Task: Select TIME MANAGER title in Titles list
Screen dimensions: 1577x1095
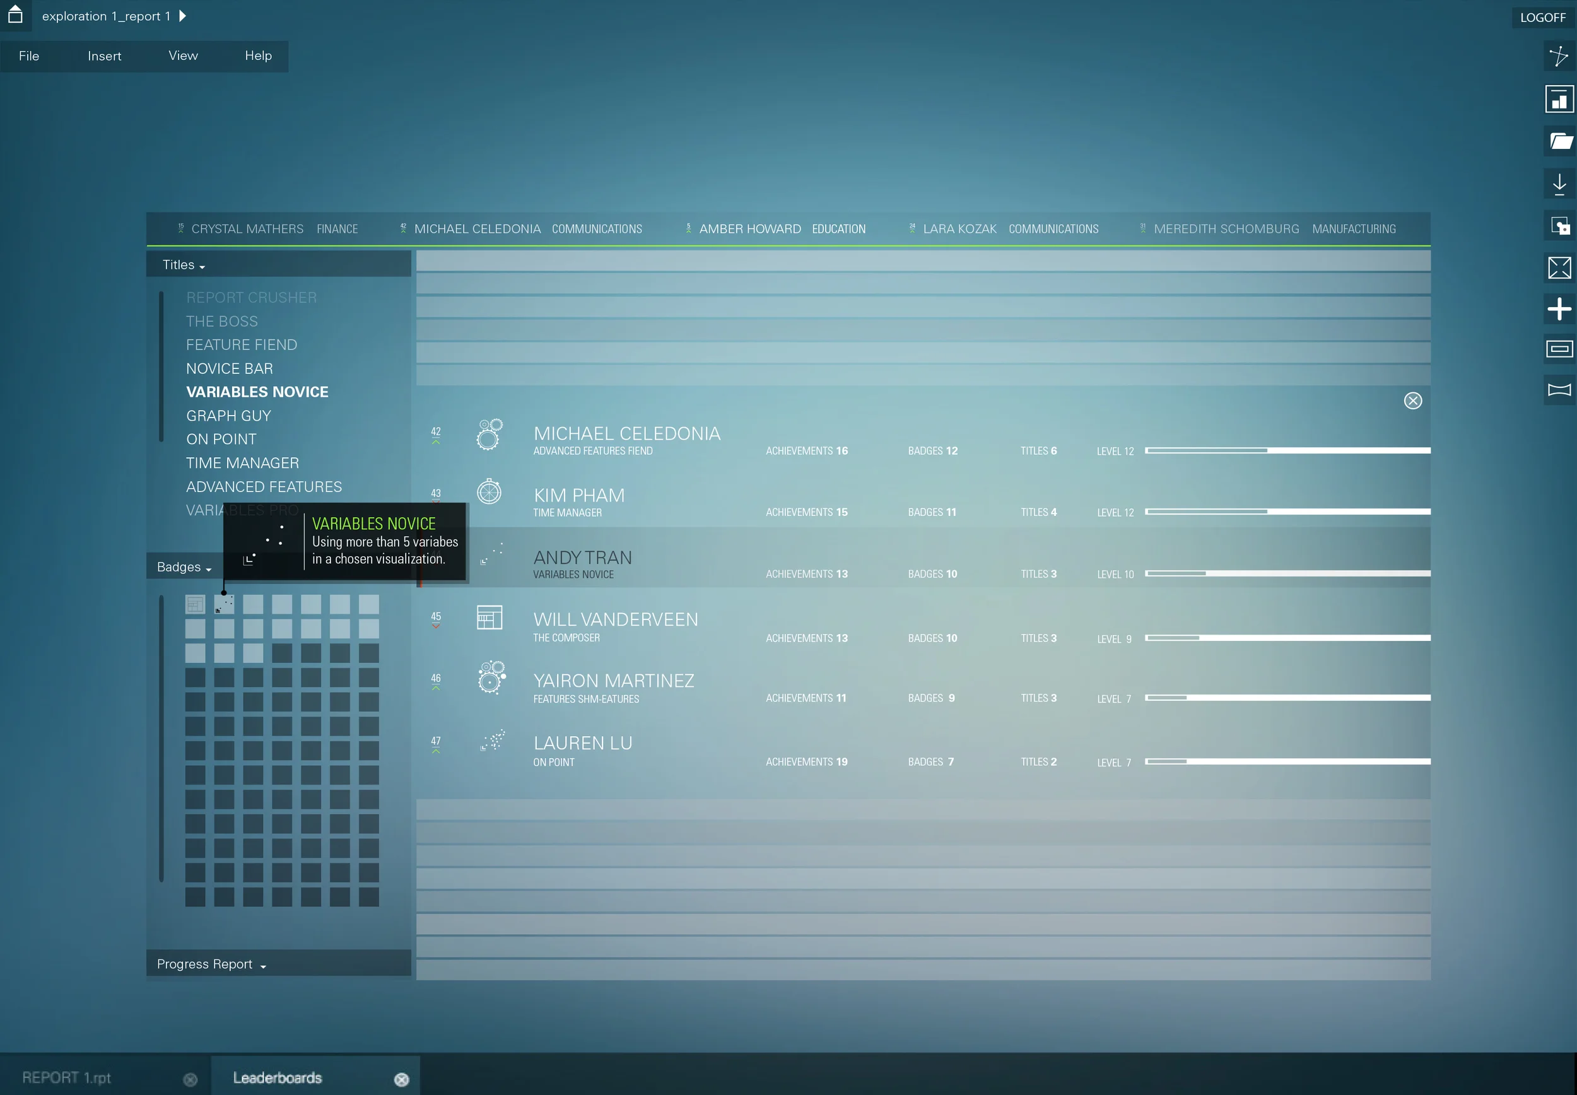Action: click(242, 463)
